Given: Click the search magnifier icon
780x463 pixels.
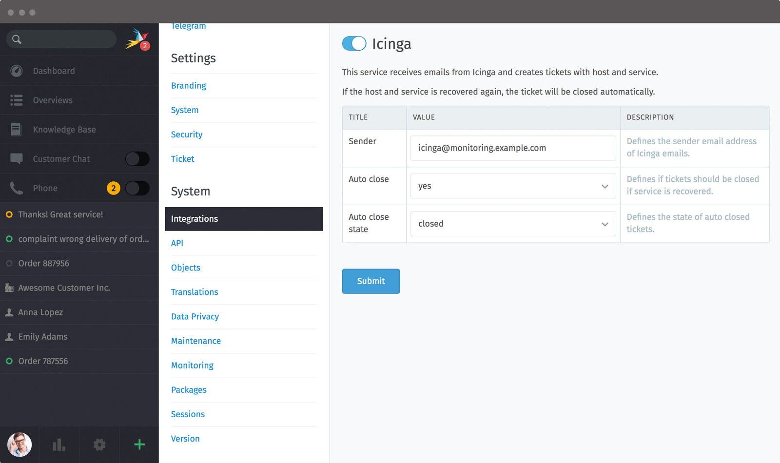Looking at the screenshot, I should tap(17, 39).
